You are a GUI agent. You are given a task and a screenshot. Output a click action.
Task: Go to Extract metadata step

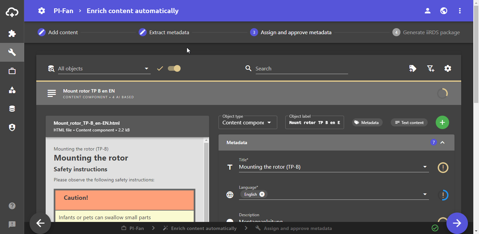164,33
